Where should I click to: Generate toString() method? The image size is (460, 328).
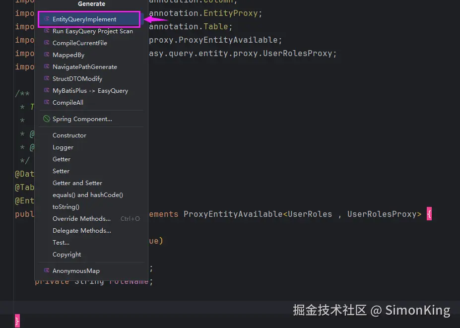tap(91, 207)
